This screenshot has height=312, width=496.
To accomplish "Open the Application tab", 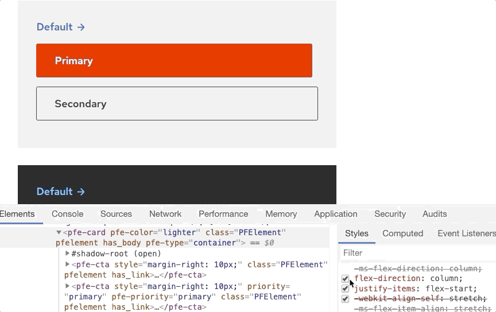I will tap(336, 214).
